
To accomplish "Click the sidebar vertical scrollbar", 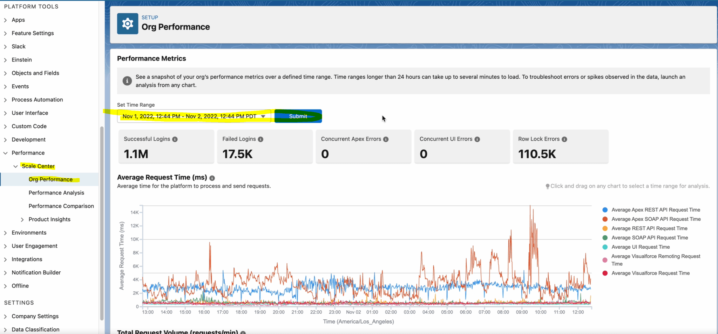I will (102, 224).
